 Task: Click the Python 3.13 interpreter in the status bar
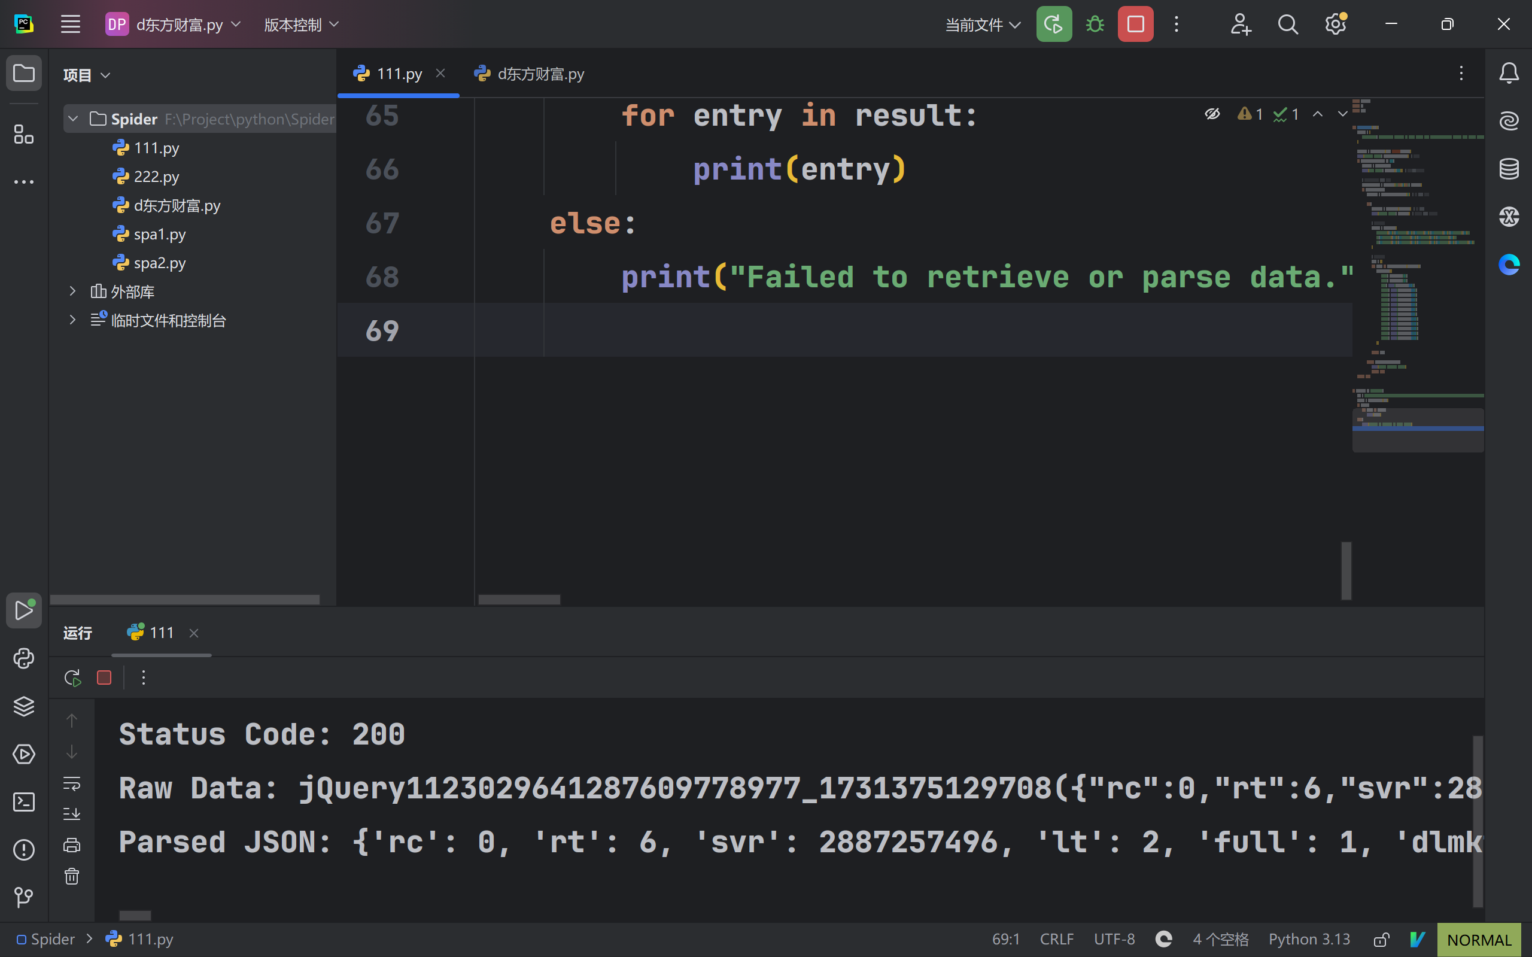[x=1309, y=939]
